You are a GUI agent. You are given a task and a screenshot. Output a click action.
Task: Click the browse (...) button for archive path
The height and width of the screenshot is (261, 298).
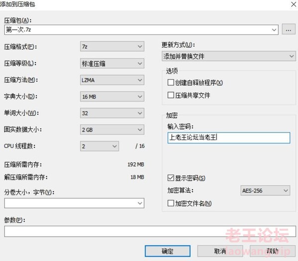[x=289, y=29]
